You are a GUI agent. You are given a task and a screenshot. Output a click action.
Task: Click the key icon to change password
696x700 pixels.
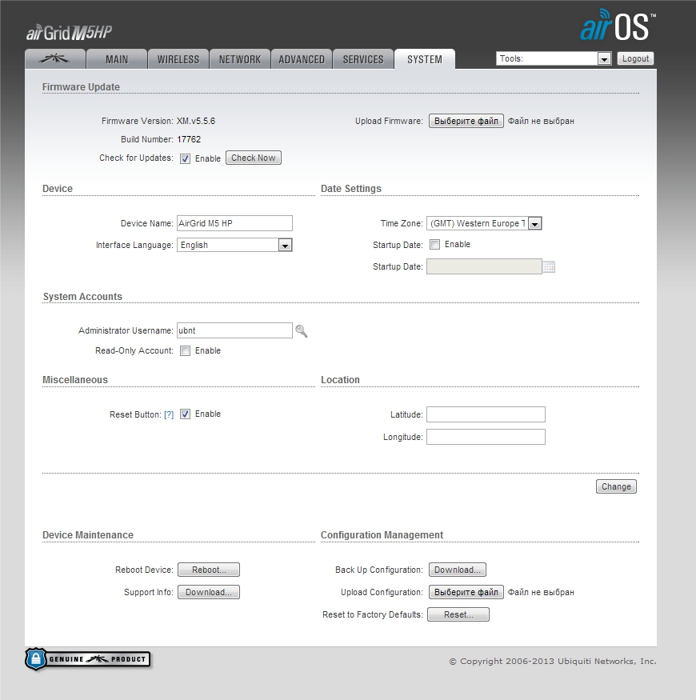coord(302,331)
